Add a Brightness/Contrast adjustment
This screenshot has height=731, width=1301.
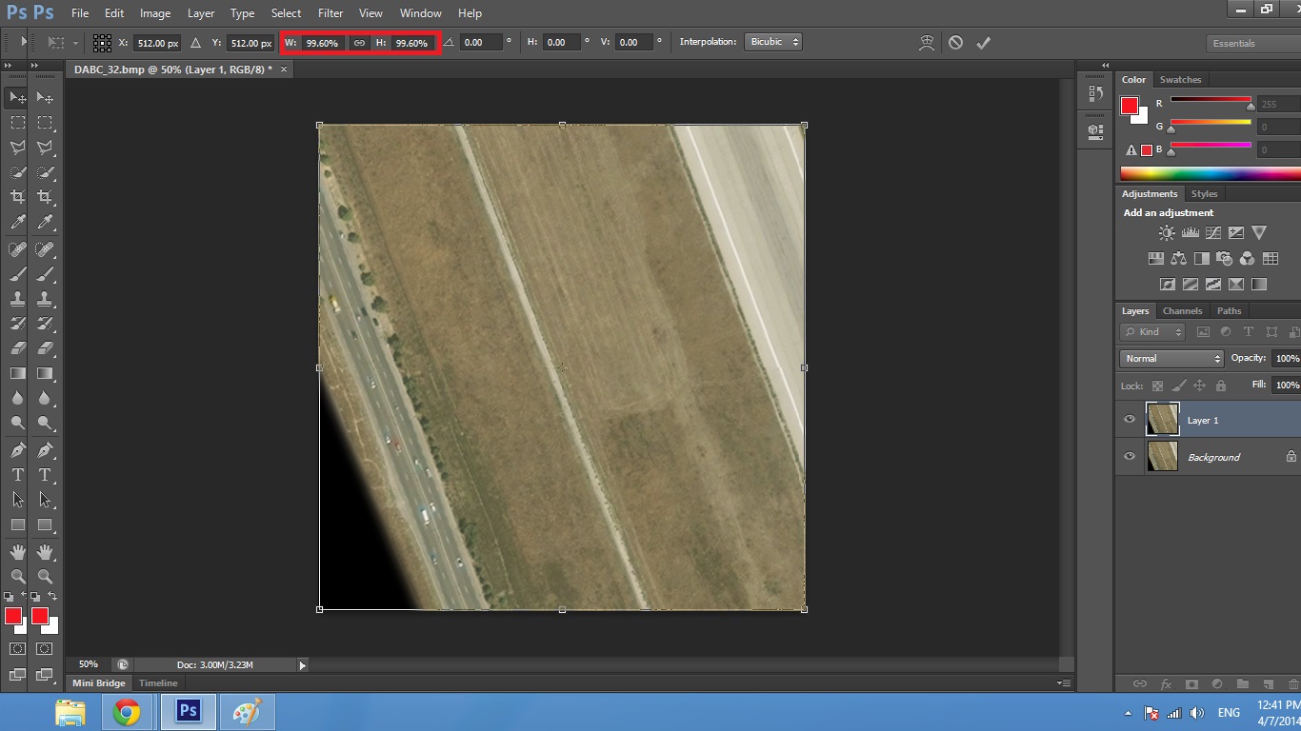[x=1167, y=232]
